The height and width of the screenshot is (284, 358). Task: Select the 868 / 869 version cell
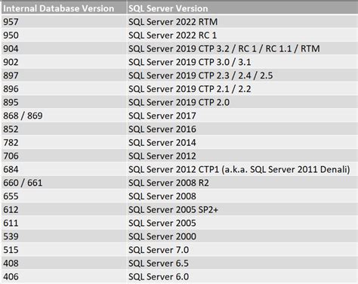(64, 116)
